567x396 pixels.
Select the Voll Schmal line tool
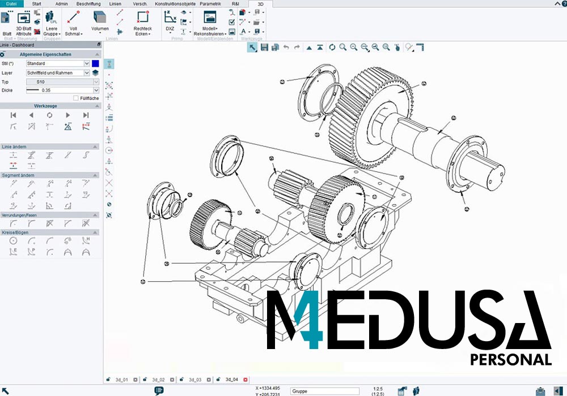tap(73, 23)
